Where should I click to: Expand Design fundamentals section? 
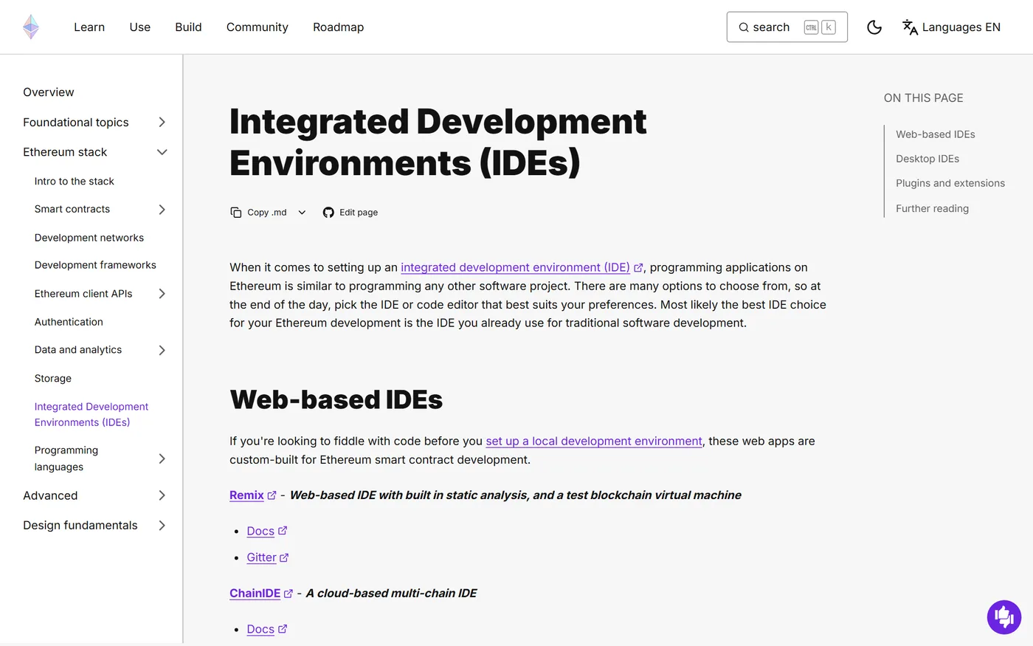point(162,526)
